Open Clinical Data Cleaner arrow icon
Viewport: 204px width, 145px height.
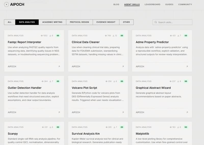(x=123, y=66)
